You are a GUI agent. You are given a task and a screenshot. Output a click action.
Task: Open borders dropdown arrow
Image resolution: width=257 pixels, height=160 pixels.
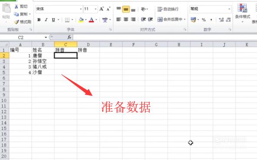point(72,20)
